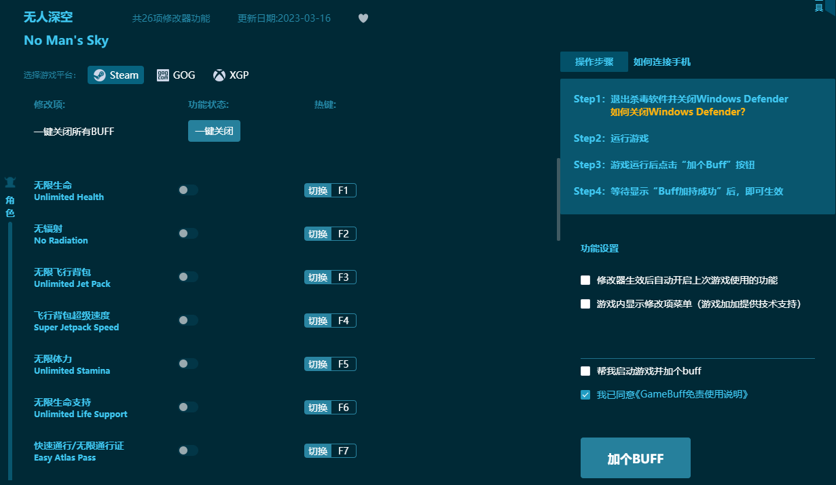
Task: Click the 加个BUFF button
Action: (636, 458)
